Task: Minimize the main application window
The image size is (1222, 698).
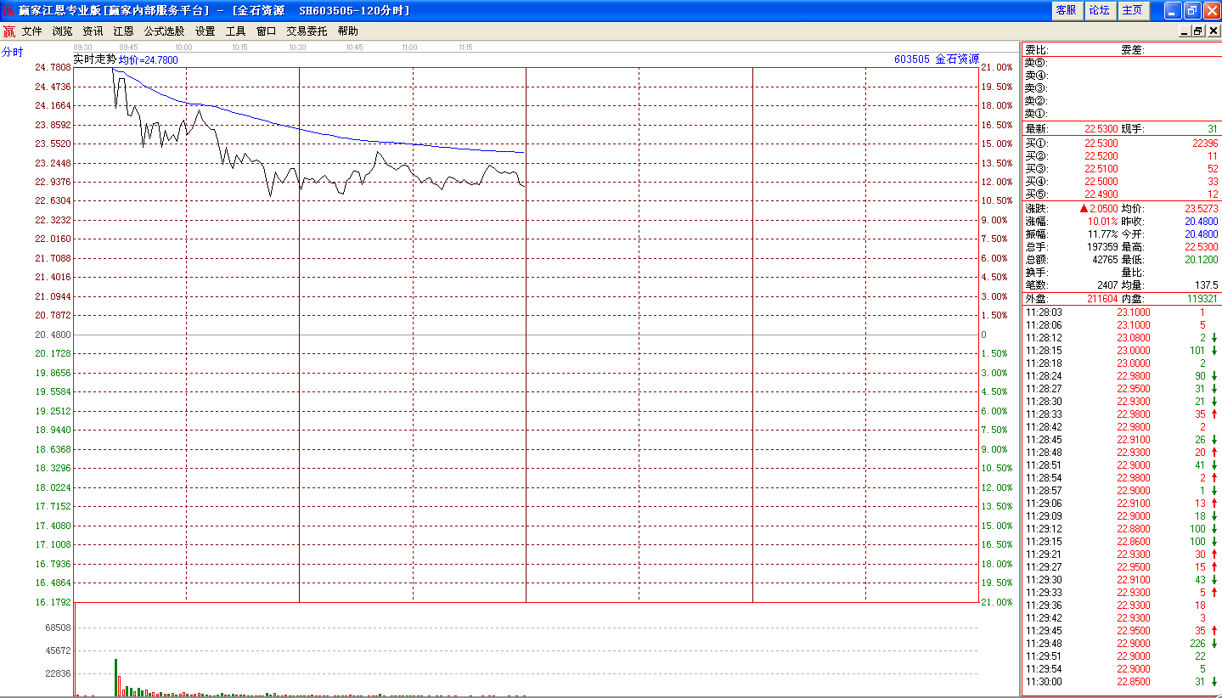Action: pyautogui.click(x=1172, y=10)
